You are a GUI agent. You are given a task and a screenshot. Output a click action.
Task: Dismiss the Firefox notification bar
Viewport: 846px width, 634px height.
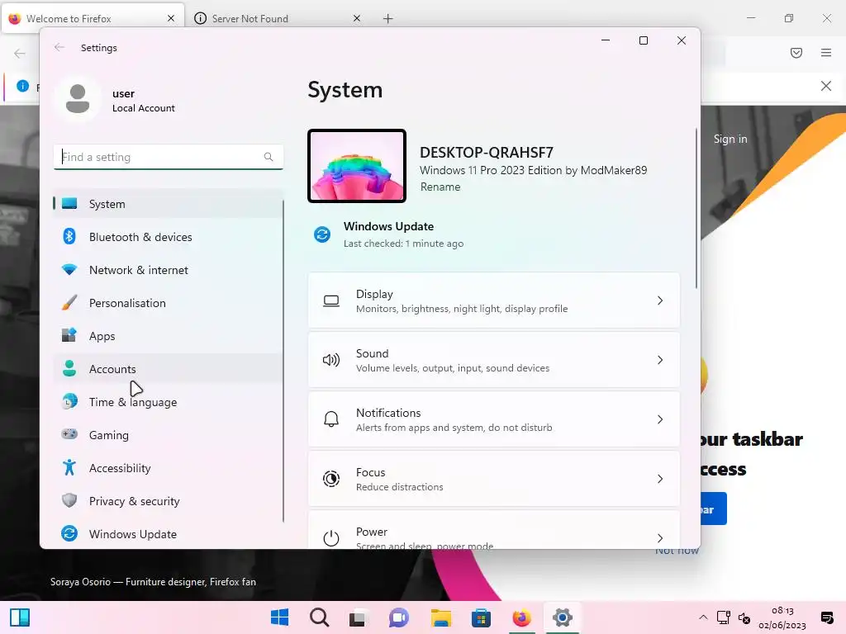826,86
